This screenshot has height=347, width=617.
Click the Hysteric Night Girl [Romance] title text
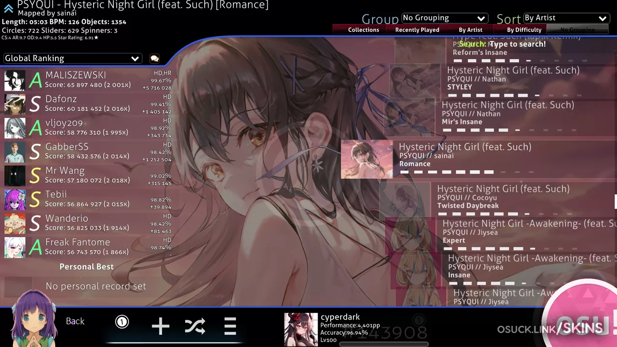click(143, 5)
